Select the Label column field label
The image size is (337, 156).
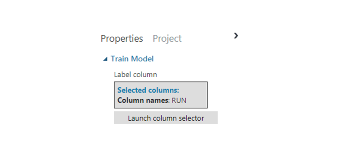[135, 75]
